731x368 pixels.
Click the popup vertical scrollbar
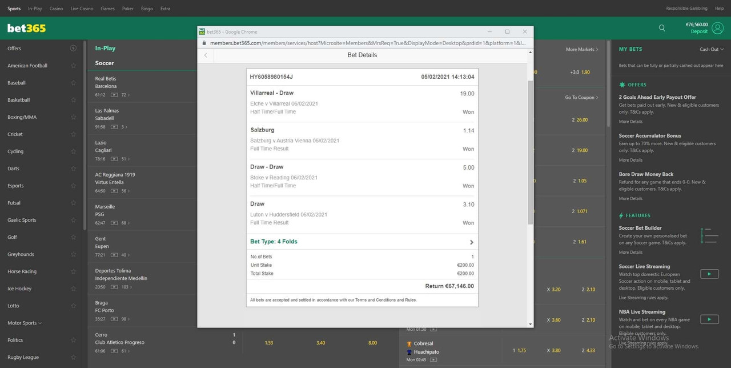pos(530,153)
